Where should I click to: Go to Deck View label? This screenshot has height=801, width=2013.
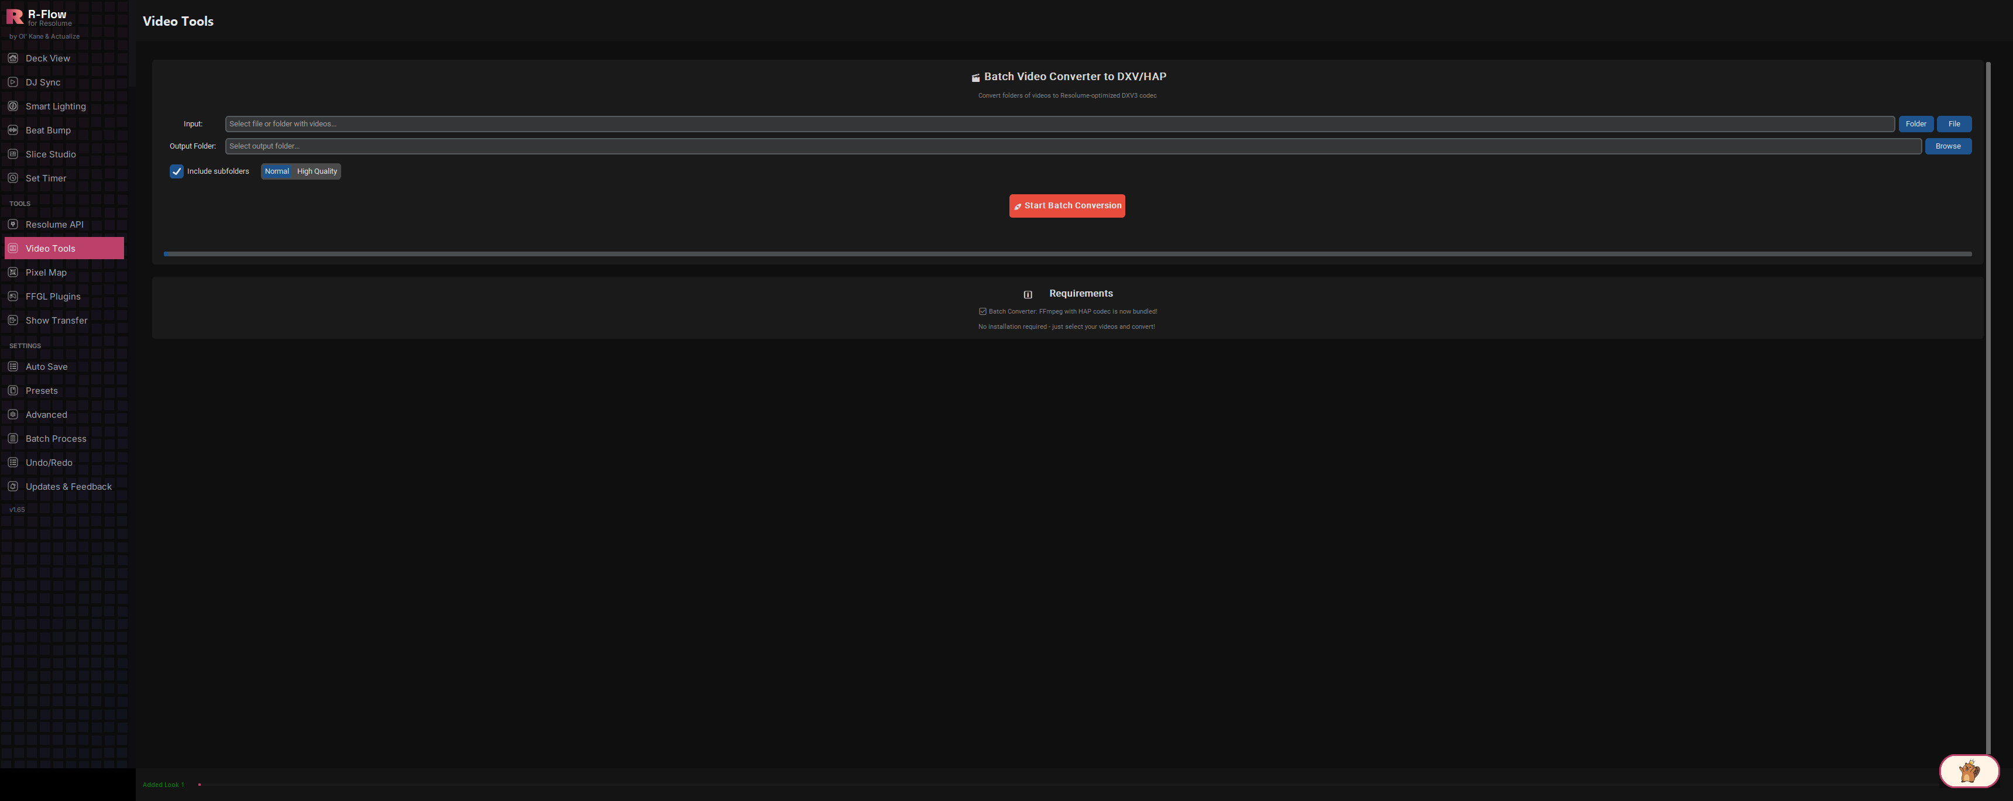point(47,59)
